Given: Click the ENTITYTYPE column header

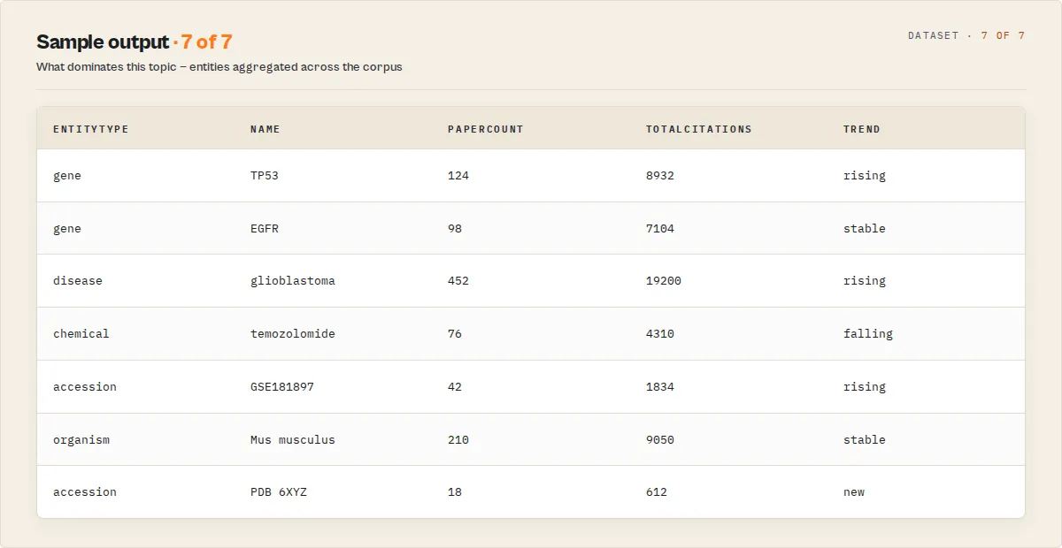Looking at the screenshot, I should [x=90, y=129].
